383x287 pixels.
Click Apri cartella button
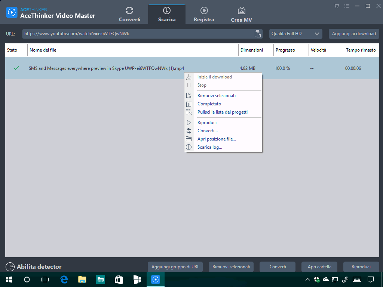(x=319, y=267)
